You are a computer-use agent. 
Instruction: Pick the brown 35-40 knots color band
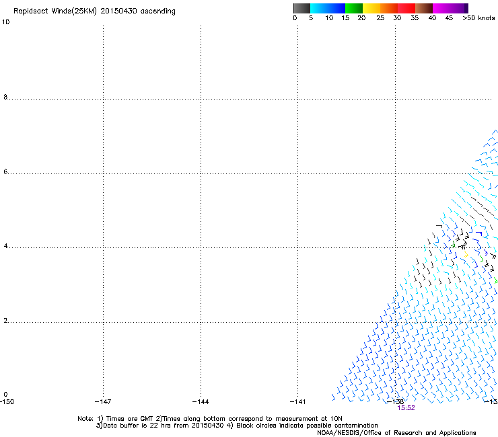[x=424, y=8]
